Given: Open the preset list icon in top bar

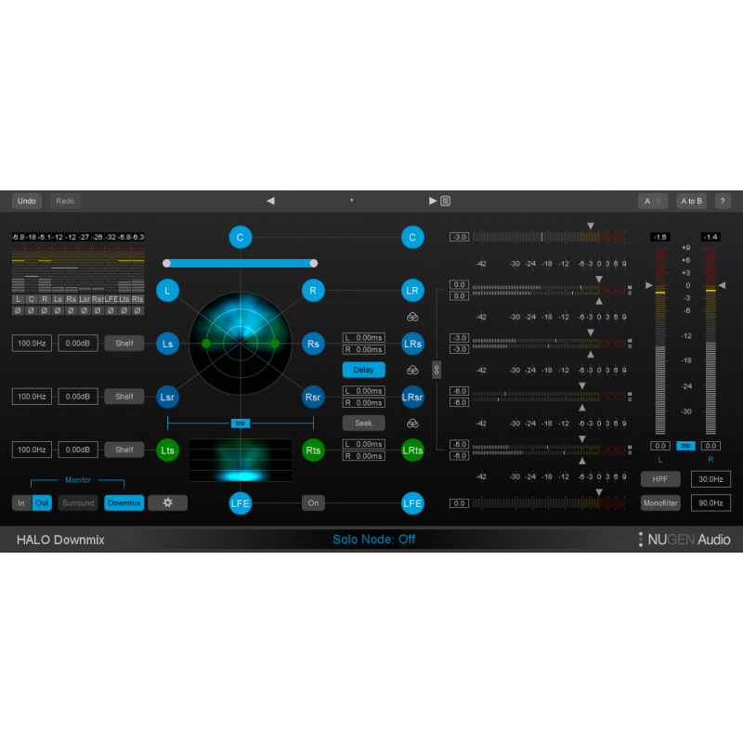Looking at the screenshot, I should (447, 201).
